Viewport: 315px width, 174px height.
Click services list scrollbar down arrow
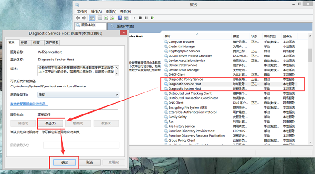(310, 142)
